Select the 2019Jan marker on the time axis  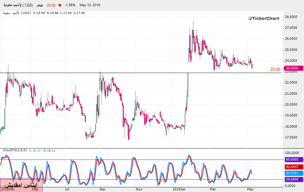179,189
